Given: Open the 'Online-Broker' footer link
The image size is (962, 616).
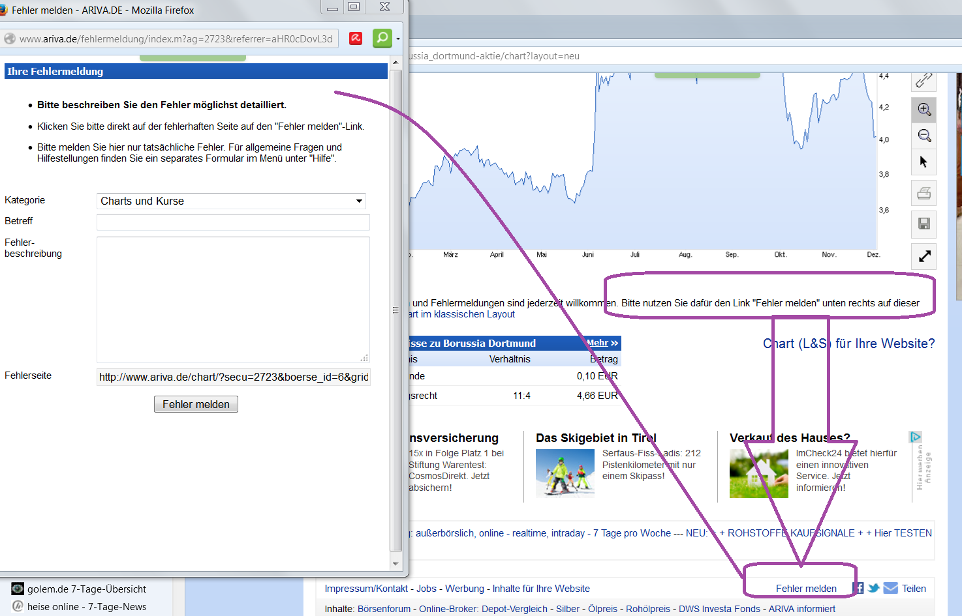Looking at the screenshot, I should pos(448,609).
